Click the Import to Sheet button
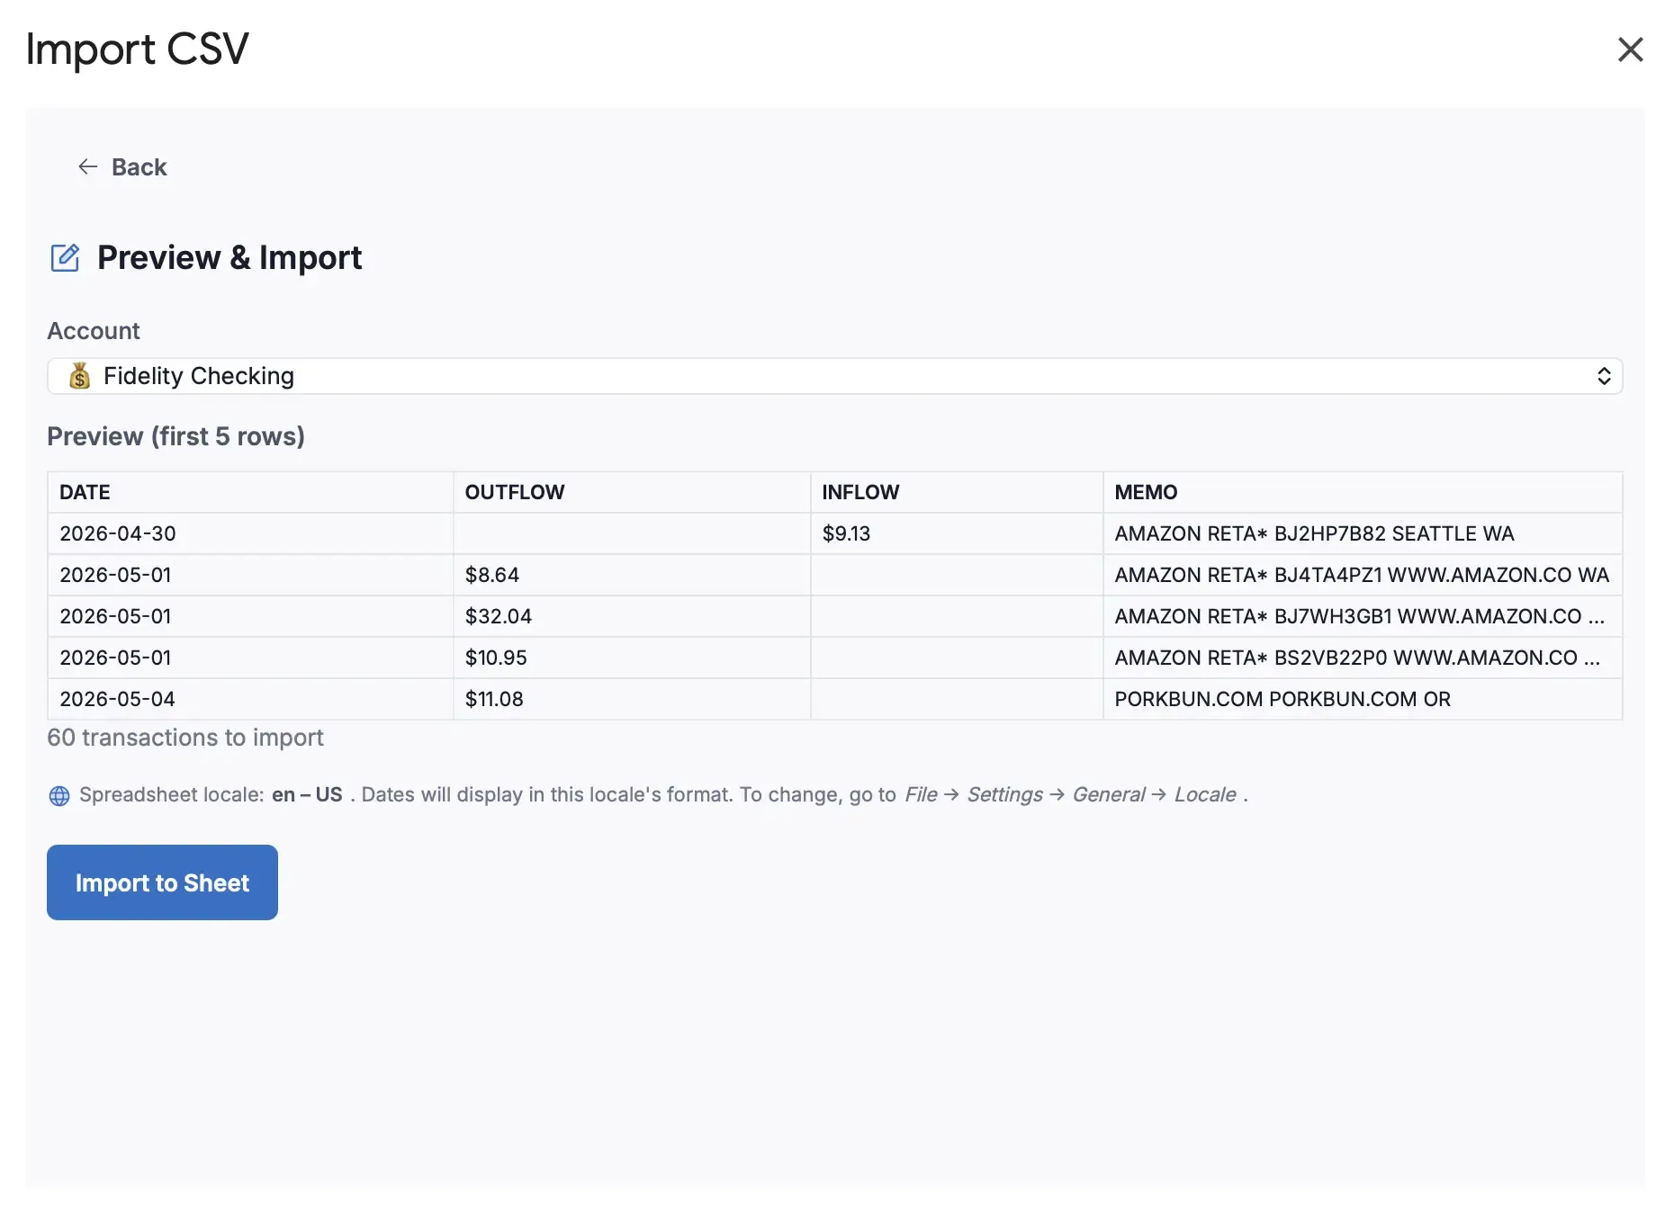Screen dimensions: 1674x1209 point(162,882)
